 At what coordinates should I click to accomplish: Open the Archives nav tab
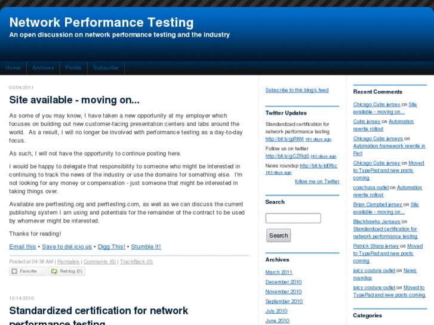pos(43,68)
